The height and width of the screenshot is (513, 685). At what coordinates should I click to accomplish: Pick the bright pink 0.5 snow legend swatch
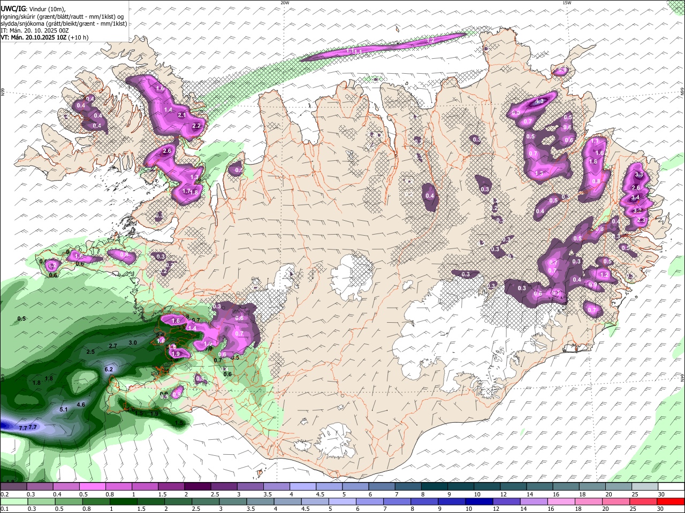coord(92,487)
